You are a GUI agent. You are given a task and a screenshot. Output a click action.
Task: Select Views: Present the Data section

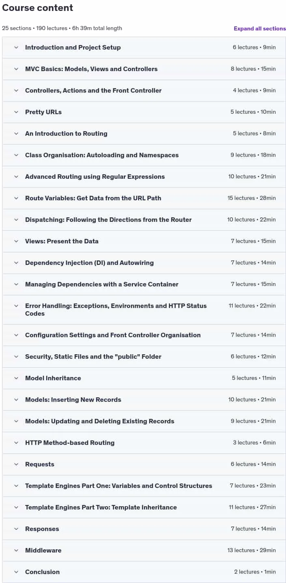click(62, 241)
